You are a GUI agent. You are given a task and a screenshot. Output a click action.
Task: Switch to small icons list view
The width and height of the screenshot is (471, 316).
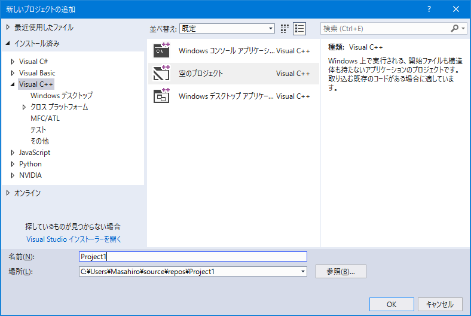[299, 29]
